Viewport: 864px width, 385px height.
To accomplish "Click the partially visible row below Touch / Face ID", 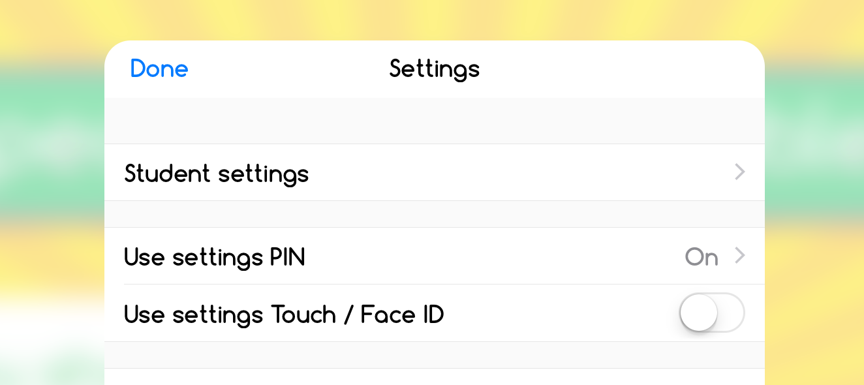I will point(435,377).
